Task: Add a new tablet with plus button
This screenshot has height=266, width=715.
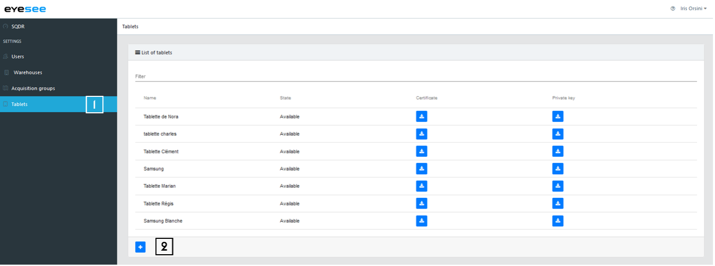Action: [140, 247]
